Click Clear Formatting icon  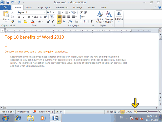[x=52, y=17]
